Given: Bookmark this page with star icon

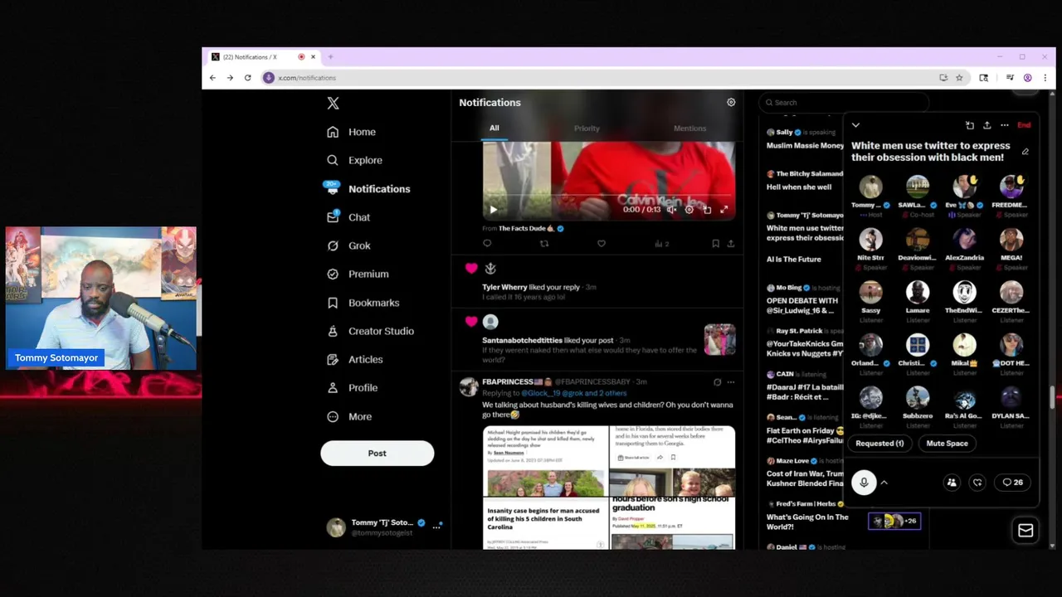Looking at the screenshot, I should tap(959, 78).
